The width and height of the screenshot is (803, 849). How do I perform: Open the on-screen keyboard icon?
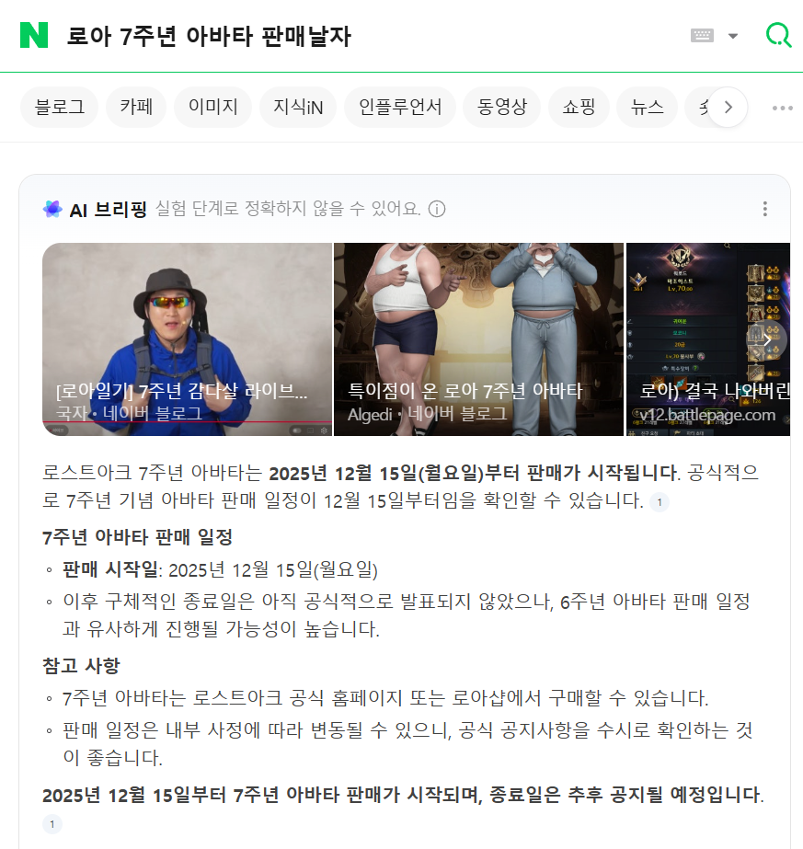point(702,36)
